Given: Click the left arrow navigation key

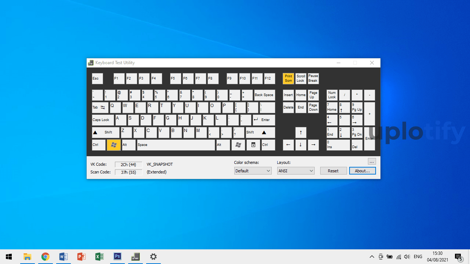Looking at the screenshot, I should (x=288, y=145).
